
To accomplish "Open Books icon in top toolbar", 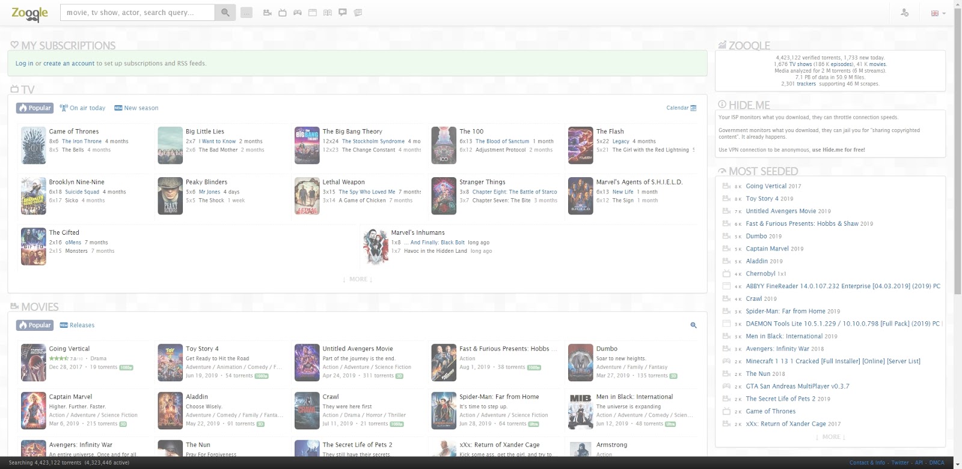I will [x=328, y=13].
